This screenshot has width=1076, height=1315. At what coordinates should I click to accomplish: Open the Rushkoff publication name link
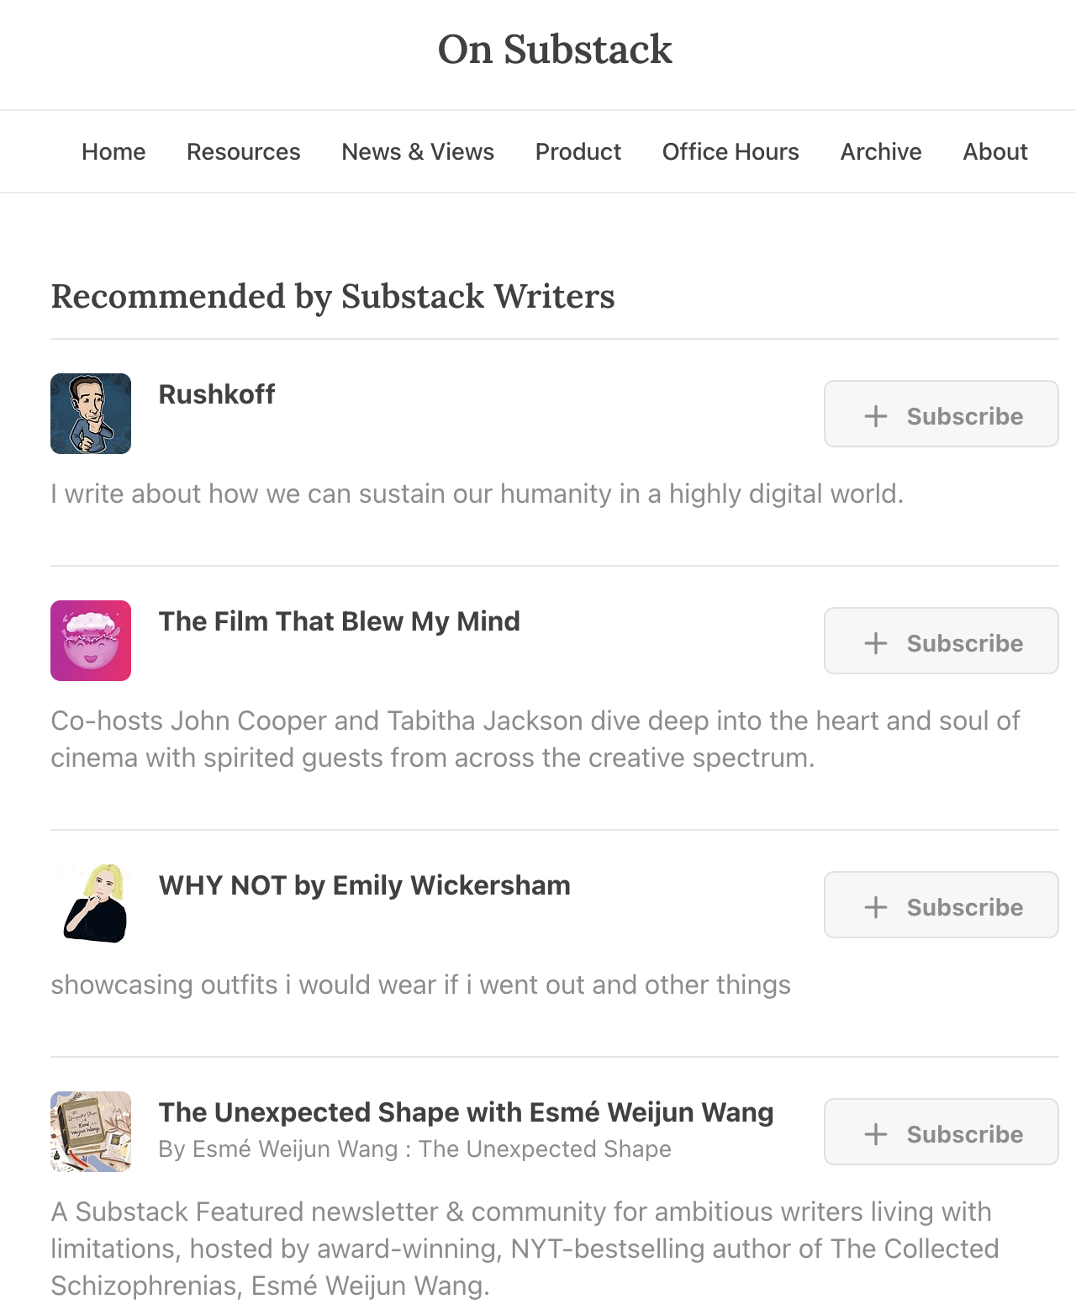point(217,394)
